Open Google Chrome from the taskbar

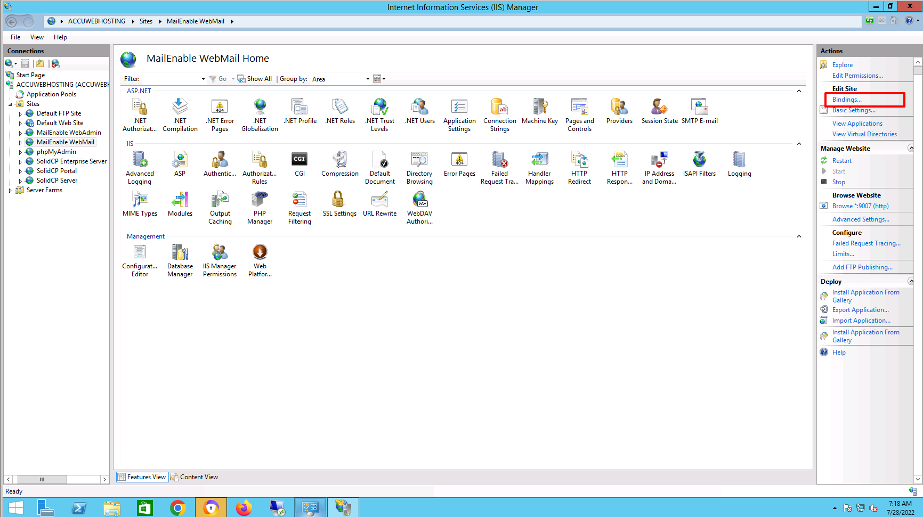point(178,508)
